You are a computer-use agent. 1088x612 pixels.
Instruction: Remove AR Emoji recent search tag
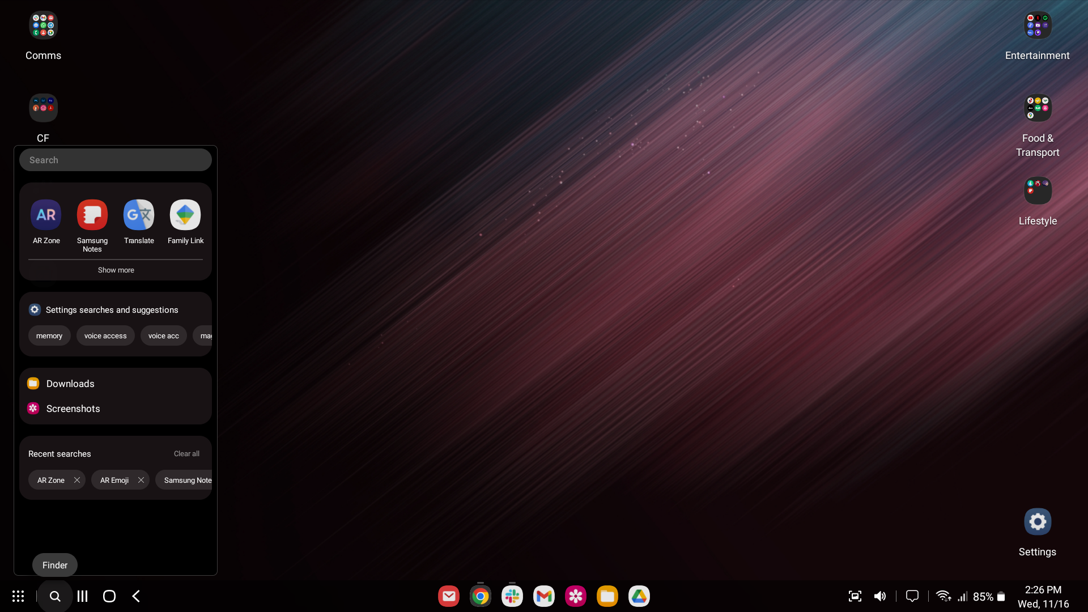click(141, 480)
